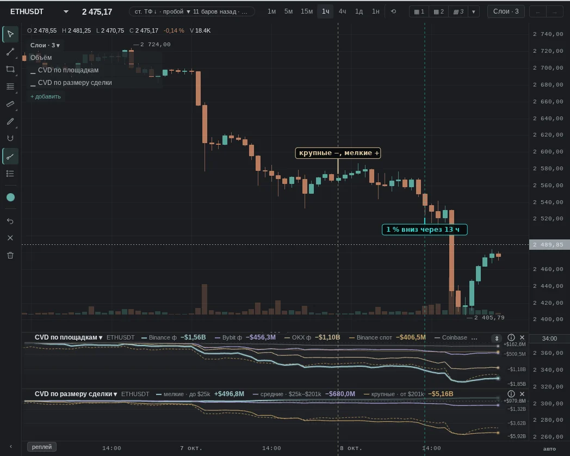Select the trend line drawing tool
Viewport: 570px width, 456px height.
coord(10,52)
